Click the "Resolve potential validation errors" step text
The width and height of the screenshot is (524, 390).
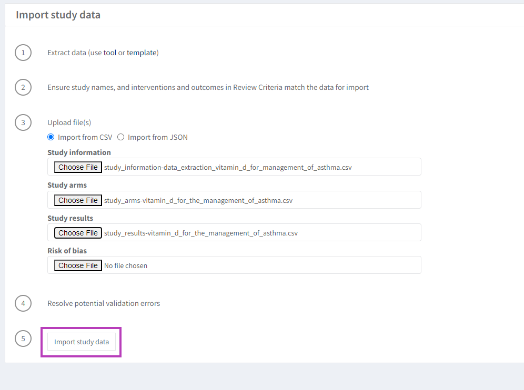(104, 303)
